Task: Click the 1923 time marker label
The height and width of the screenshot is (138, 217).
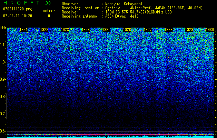Action: [x=65, y=30]
